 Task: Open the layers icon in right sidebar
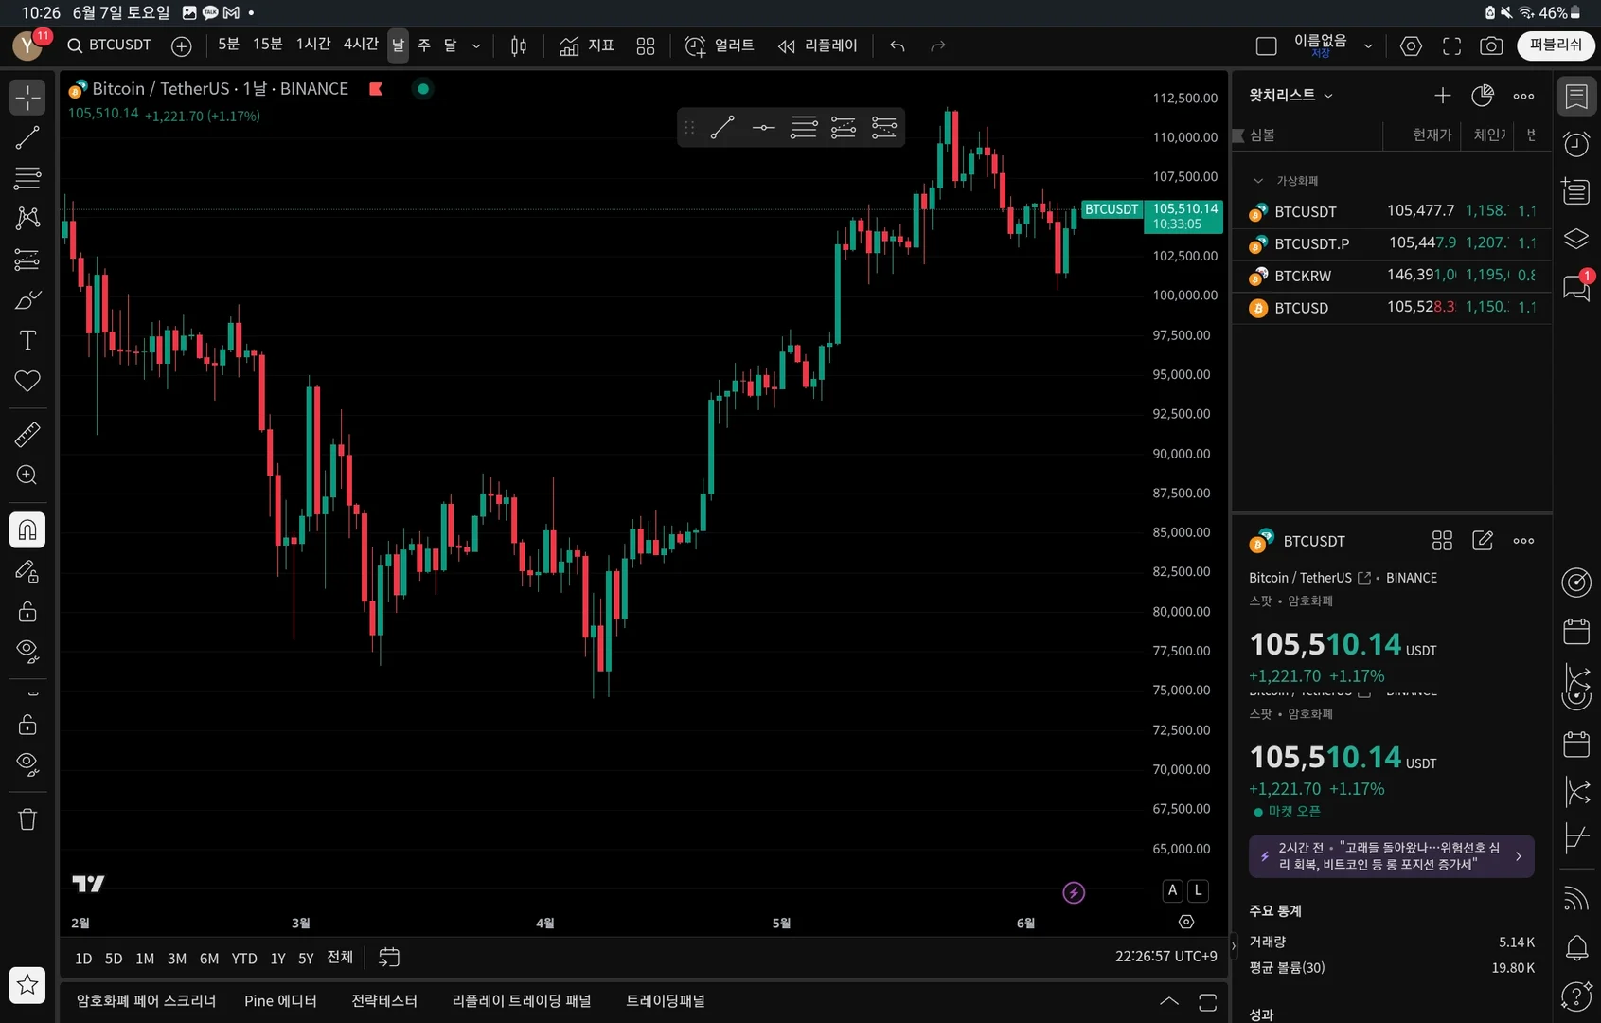[1576, 239]
